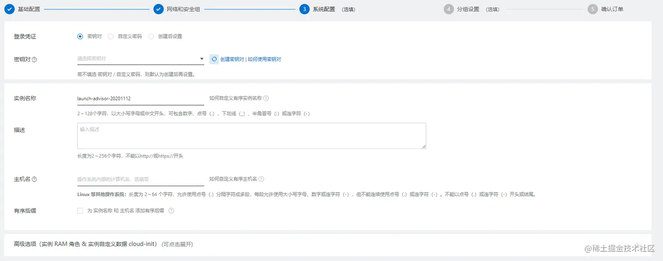Open help icon next to 添加有序后缀
This screenshot has height=261, width=663.
pyautogui.click(x=171, y=211)
